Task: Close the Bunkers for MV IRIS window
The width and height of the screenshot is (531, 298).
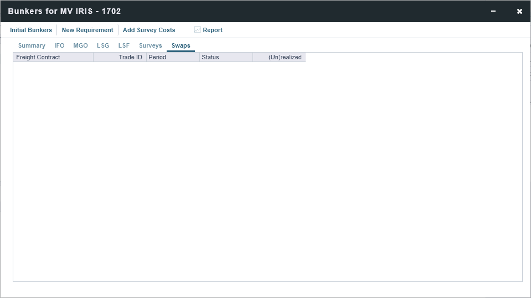Action: [519, 11]
